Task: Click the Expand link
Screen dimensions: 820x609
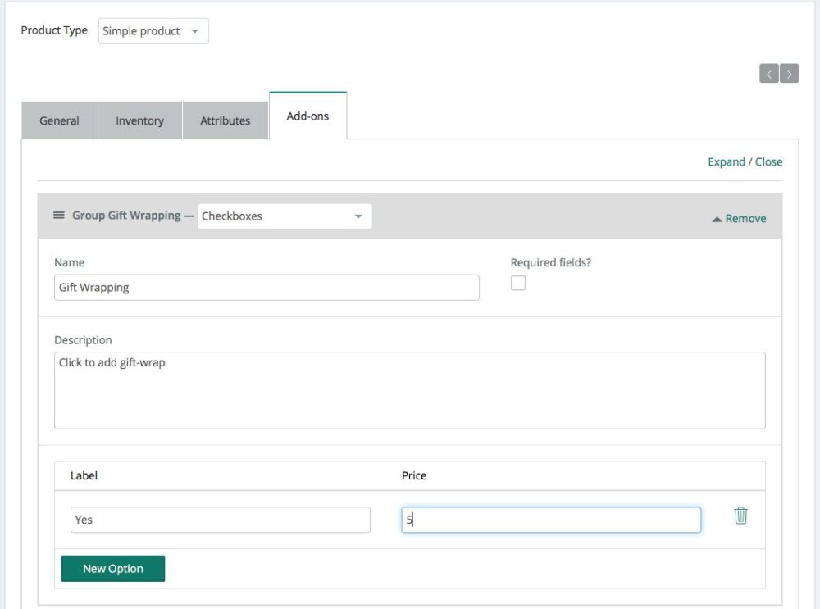Action: [726, 161]
